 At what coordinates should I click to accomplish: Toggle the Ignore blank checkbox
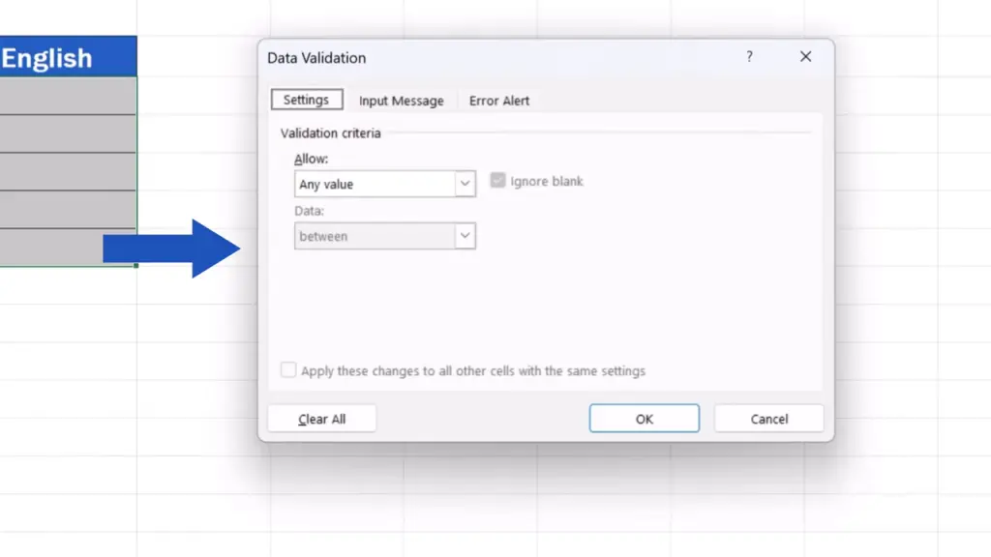[498, 181]
